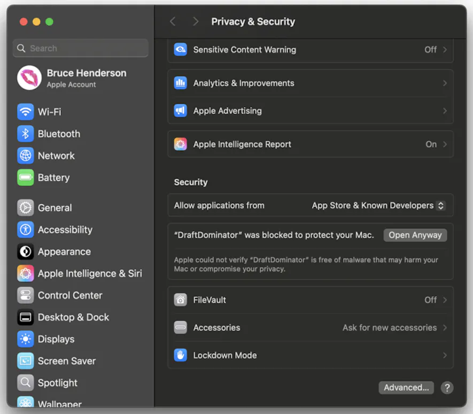
Task: Expand Apple Advertising chevron
Action: (445, 111)
